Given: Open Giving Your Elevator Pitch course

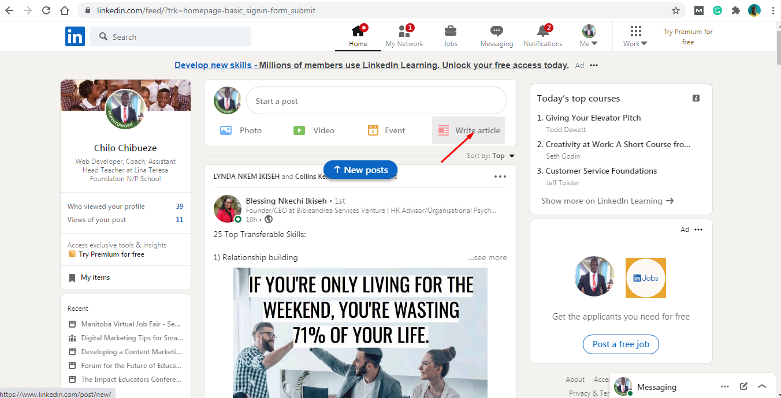Looking at the screenshot, I should pyautogui.click(x=593, y=118).
